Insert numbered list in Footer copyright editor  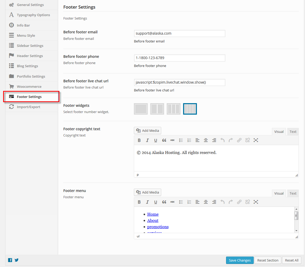[x=189, y=140]
